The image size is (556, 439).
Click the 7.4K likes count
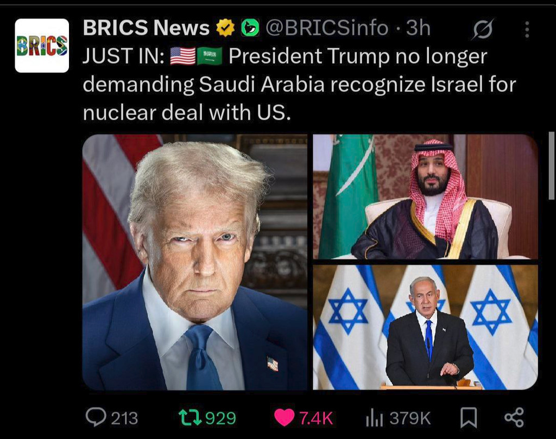(316, 418)
